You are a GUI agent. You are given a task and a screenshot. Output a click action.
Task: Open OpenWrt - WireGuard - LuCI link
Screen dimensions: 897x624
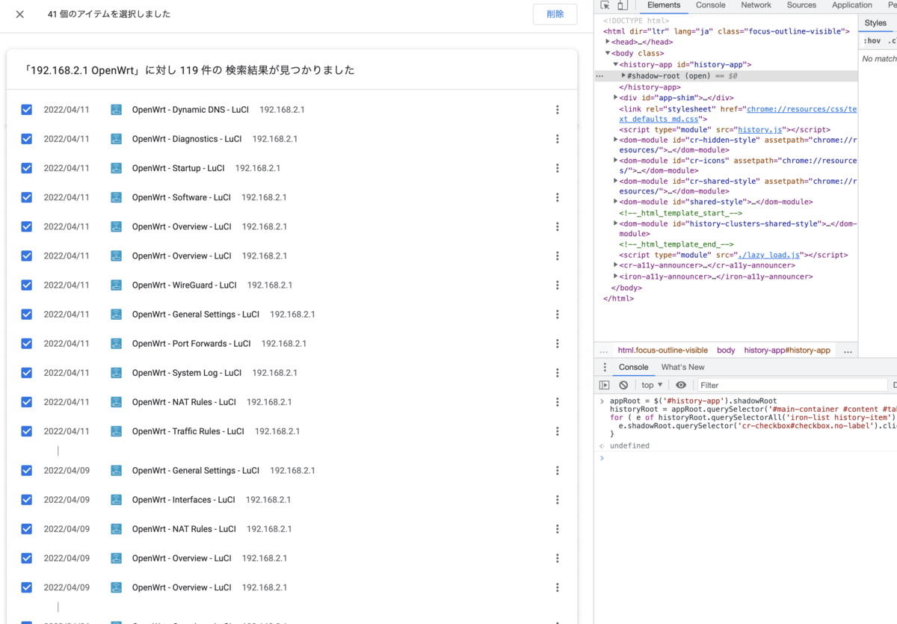[x=185, y=285]
